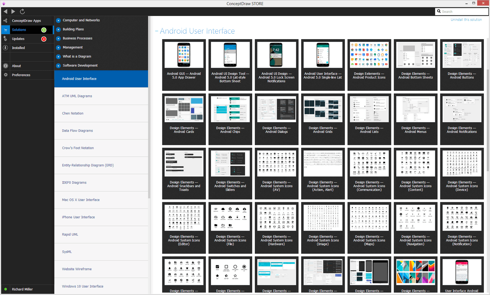
Task: Go forward using the right arrow
Action: pos(13,11)
